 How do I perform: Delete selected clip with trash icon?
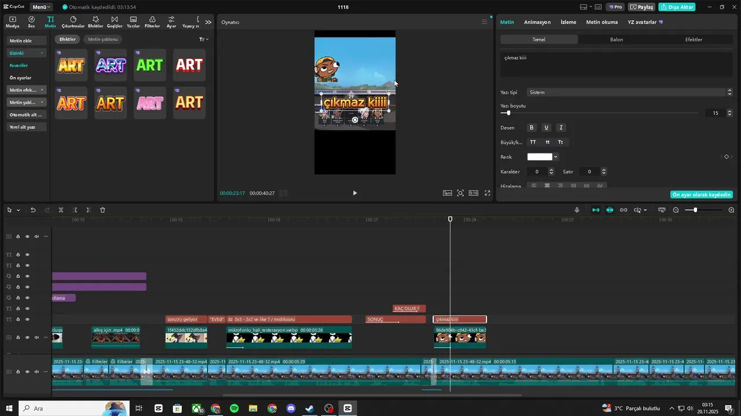(102, 210)
